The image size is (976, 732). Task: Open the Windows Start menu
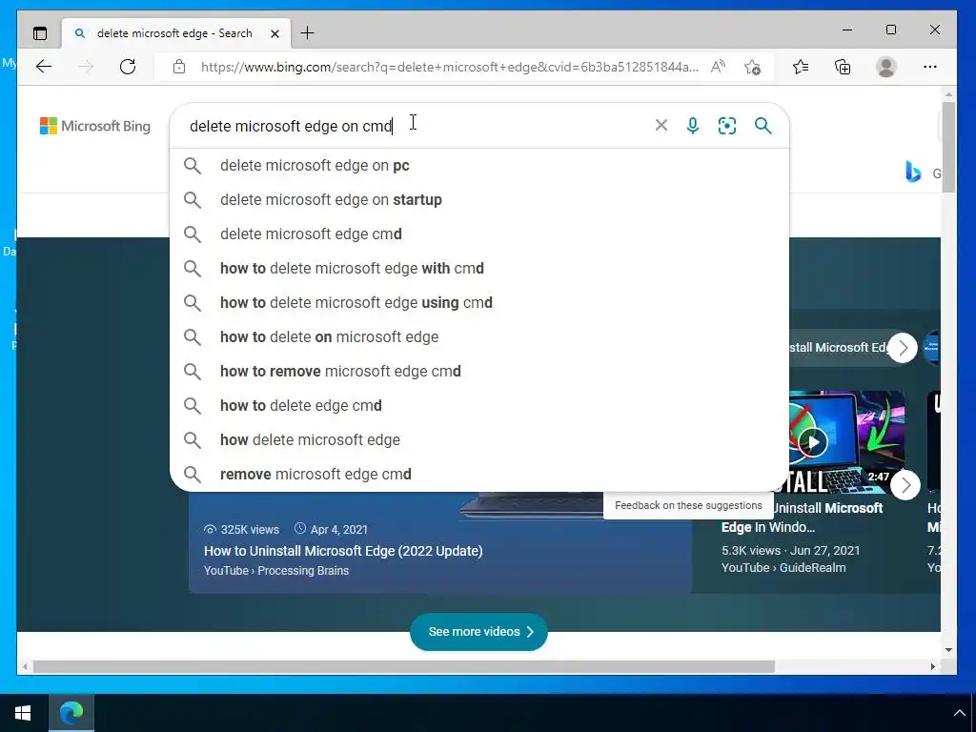point(23,713)
